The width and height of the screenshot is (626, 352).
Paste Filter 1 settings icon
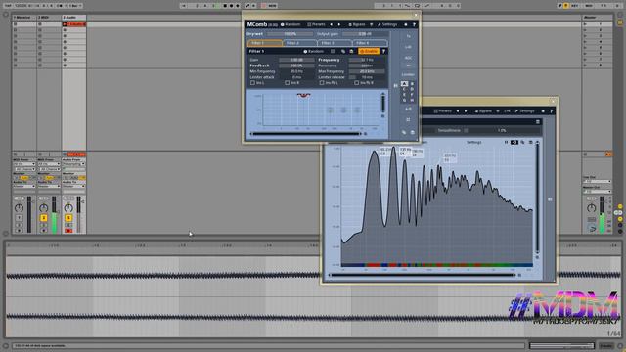pos(351,52)
